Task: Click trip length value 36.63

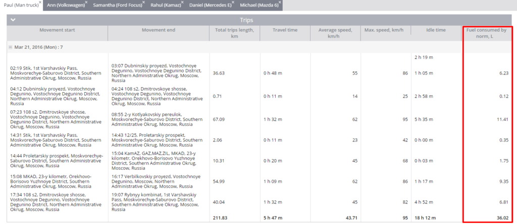Action: (219, 73)
